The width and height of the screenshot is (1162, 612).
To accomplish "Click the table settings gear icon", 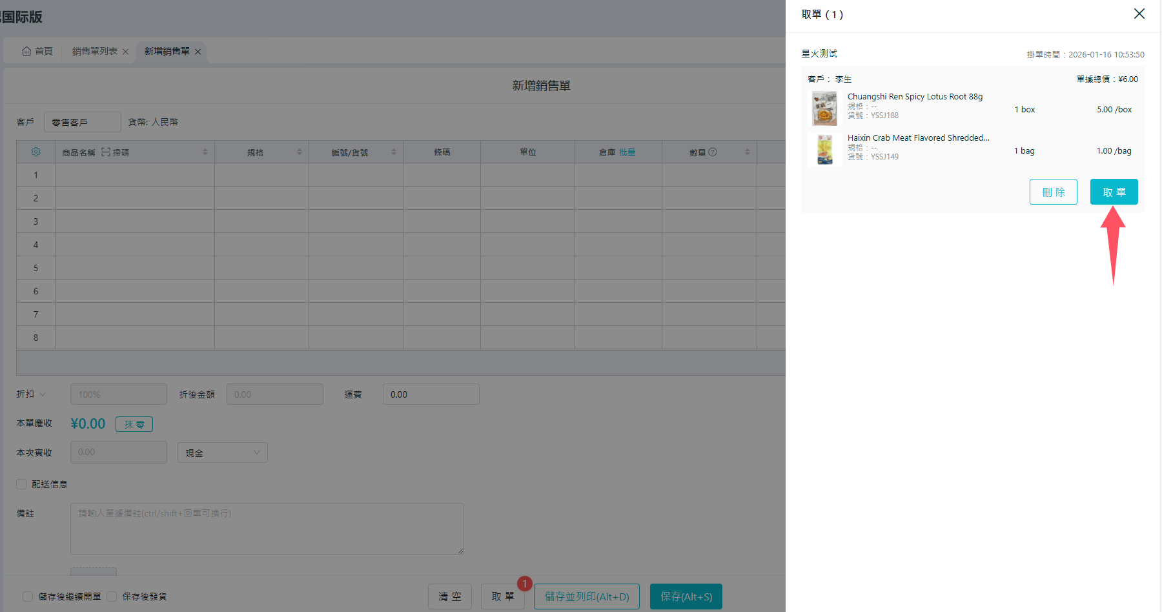I will 36,152.
